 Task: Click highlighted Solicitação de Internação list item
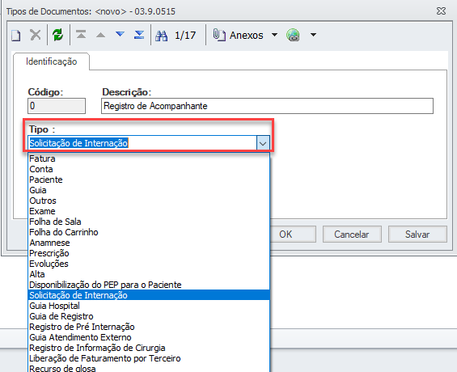coord(149,295)
